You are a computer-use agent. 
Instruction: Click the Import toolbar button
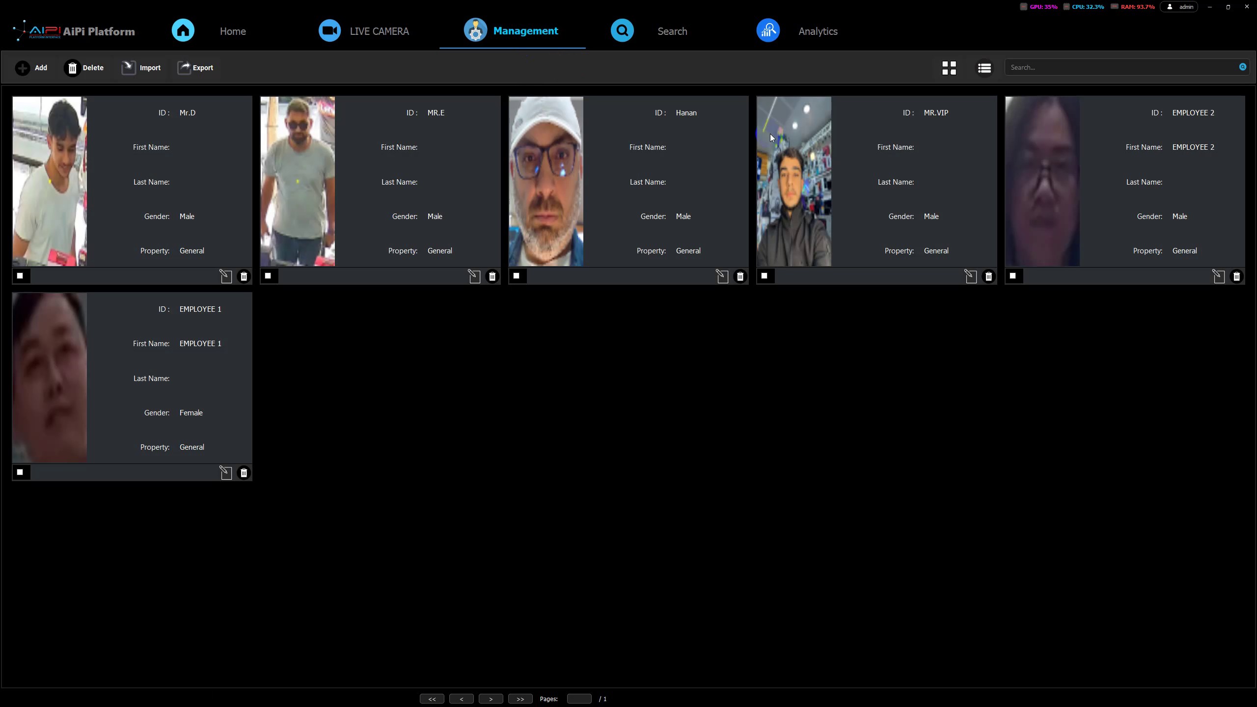tap(141, 68)
